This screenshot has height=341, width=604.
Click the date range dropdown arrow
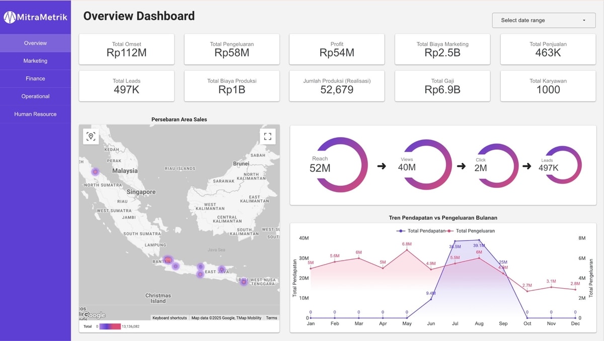tap(584, 21)
